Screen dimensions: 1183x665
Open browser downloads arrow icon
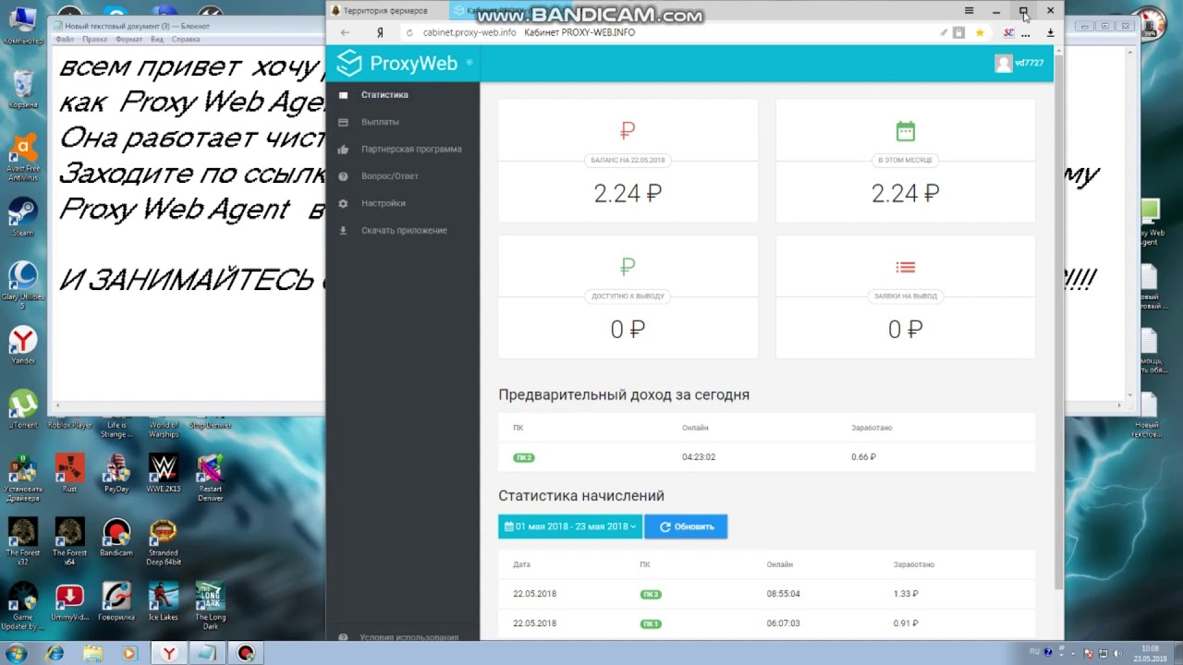[x=1050, y=32]
